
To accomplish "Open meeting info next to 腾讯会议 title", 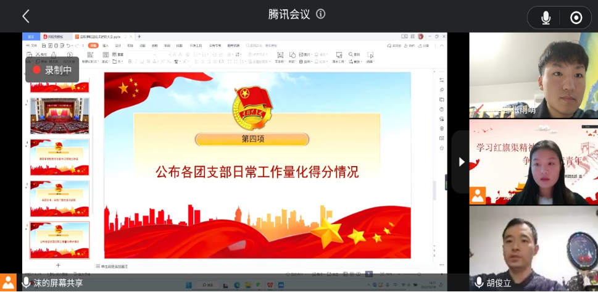I will (x=321, y=14).
